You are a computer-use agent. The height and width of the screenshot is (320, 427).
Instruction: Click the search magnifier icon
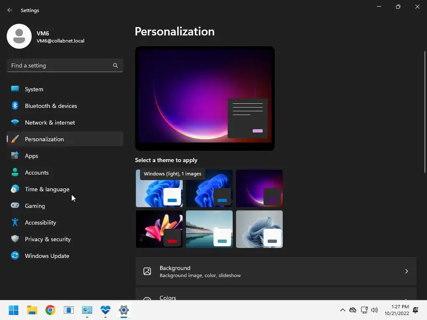pyautogui.click(x=116, y=65)
